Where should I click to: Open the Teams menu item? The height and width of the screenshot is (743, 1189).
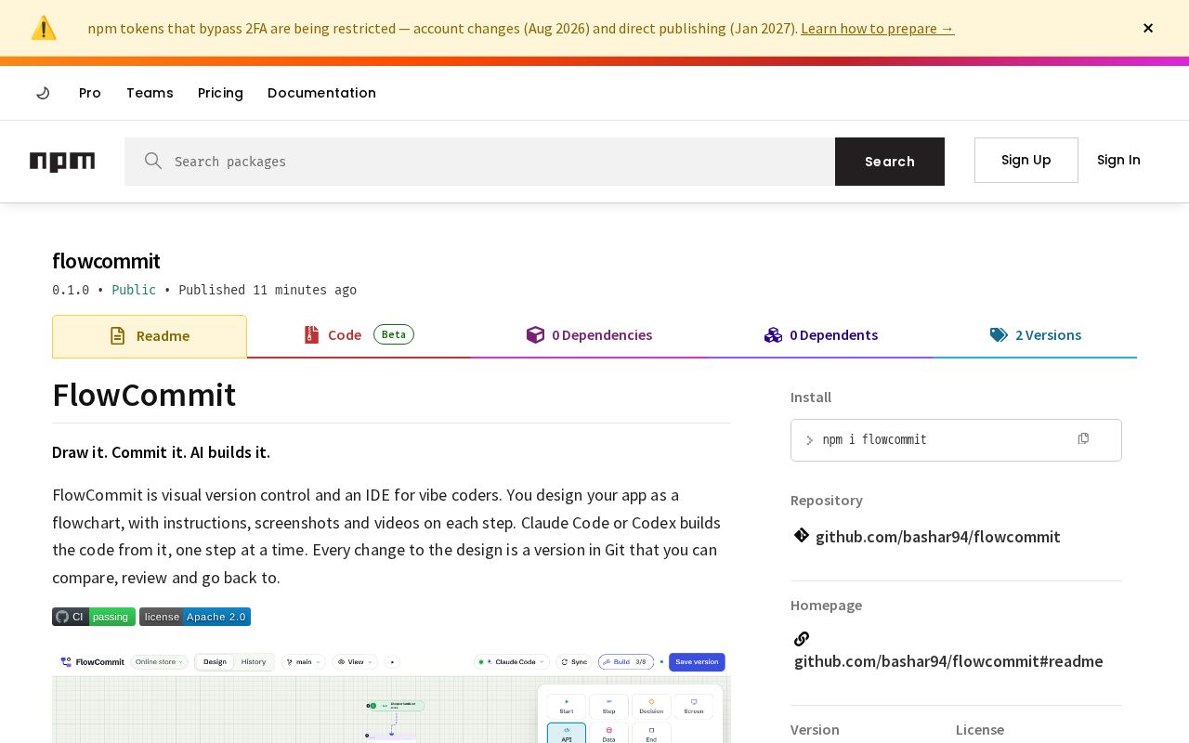(x=150, y=93)
